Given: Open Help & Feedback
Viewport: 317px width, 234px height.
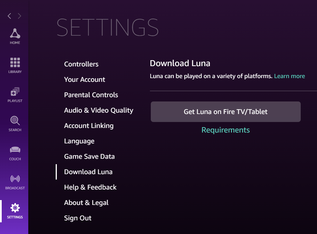Looking at the screenshot, I should (x=90, y=187).
